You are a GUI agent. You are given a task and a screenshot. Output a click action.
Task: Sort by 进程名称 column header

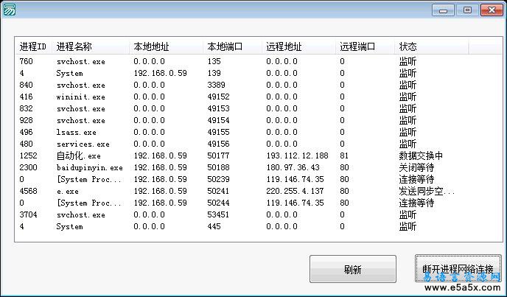[74, 46]
